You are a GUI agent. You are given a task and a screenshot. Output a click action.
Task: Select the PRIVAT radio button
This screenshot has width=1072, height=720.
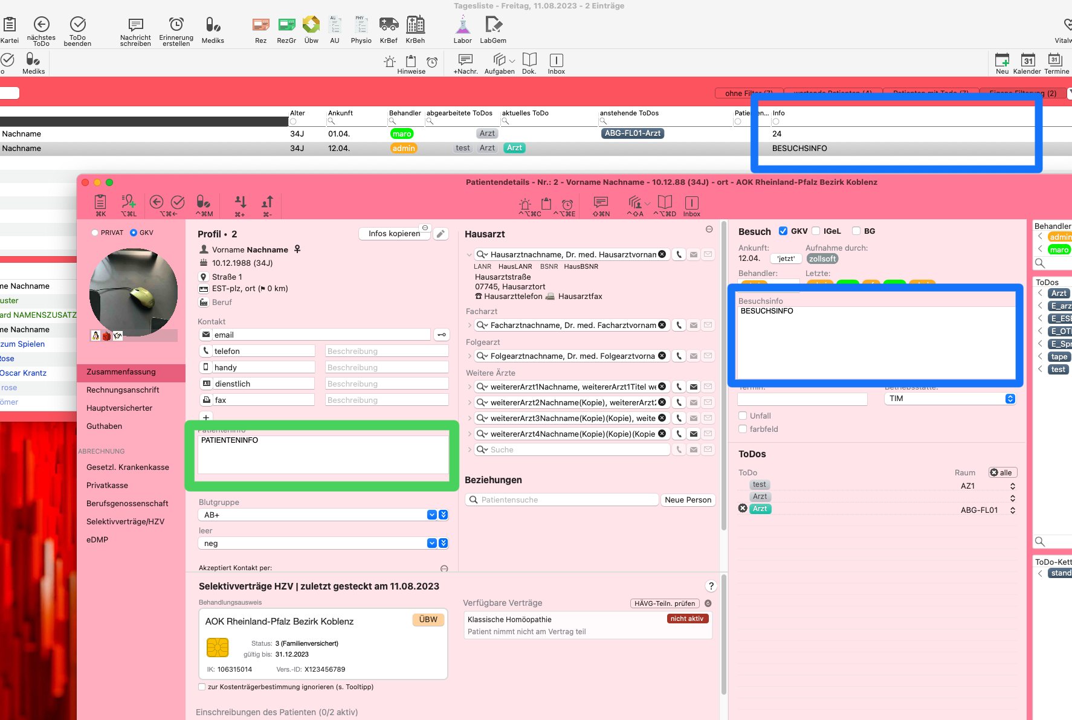(x=95, y=233)
